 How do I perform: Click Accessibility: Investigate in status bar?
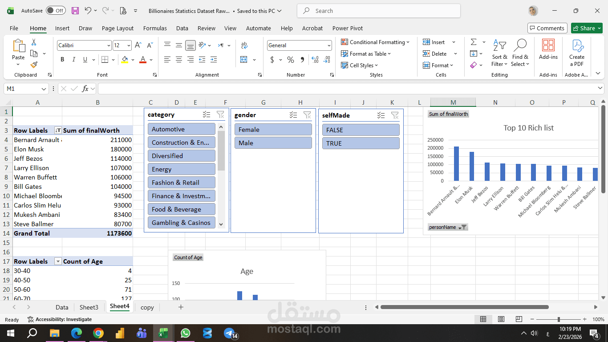click(60, 319)
